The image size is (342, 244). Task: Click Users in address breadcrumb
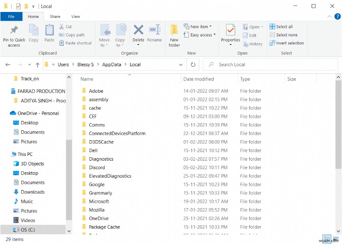(x=63, y=65)
